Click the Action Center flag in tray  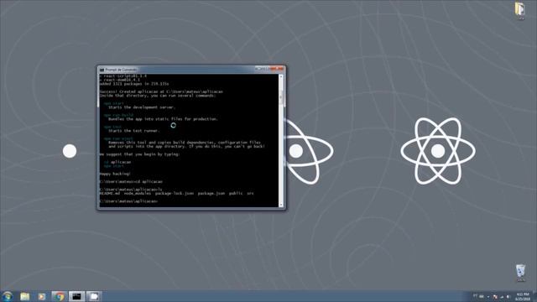click(495, 296)
